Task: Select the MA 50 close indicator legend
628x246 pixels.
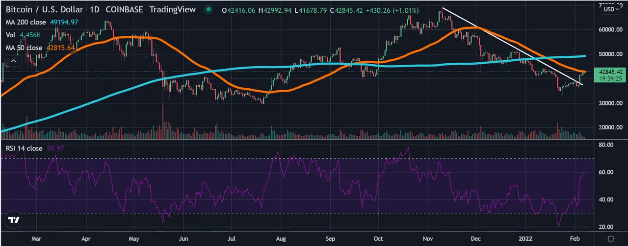Action: click(24, 48)
